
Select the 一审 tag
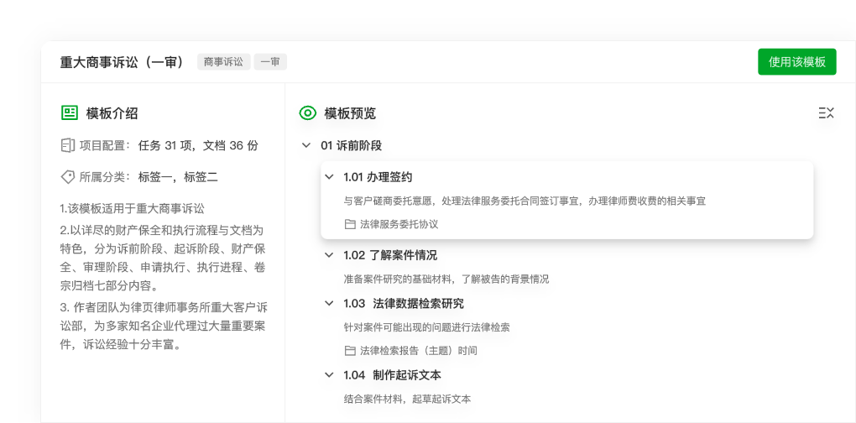pos(270,61)
